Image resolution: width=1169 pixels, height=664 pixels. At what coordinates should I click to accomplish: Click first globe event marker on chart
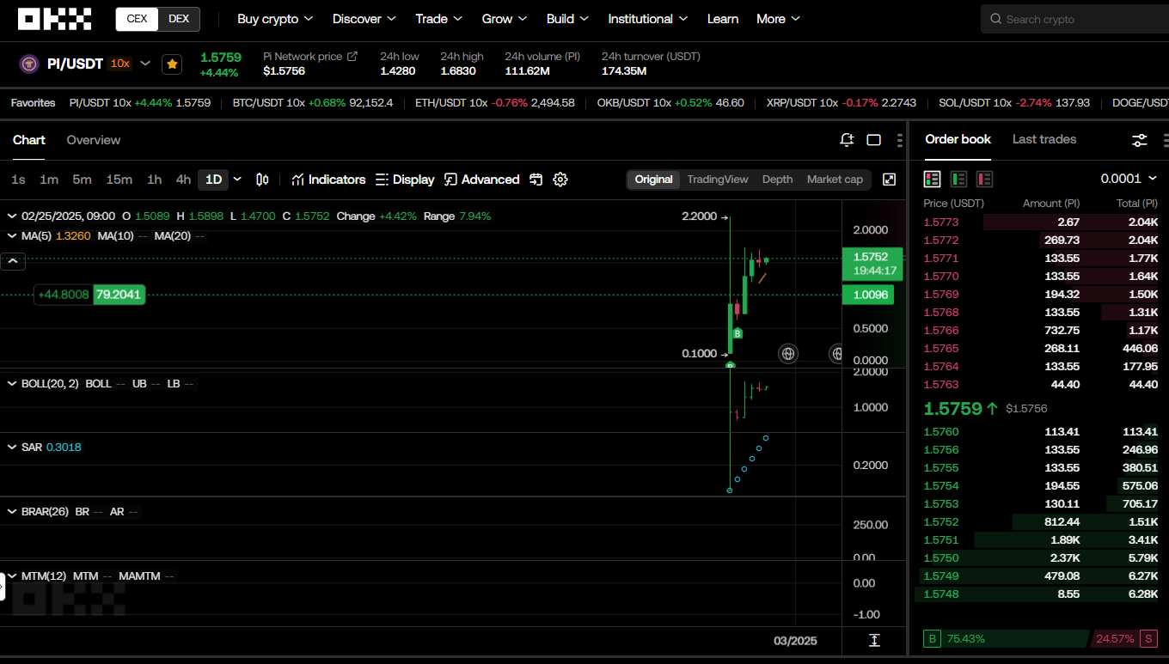pos(787,353)
